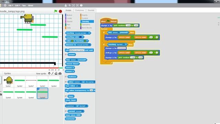Click the selected Sensing category
Image resolution: width=220 pixels, height=124 pixels.
(x=87, y=21)
